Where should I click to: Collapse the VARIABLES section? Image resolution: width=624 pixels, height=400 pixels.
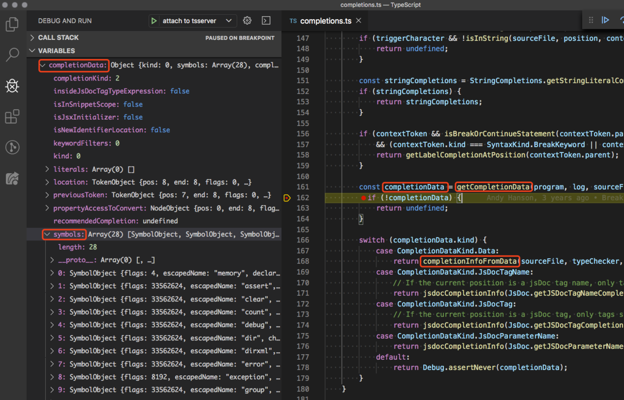tap(56, 51)
